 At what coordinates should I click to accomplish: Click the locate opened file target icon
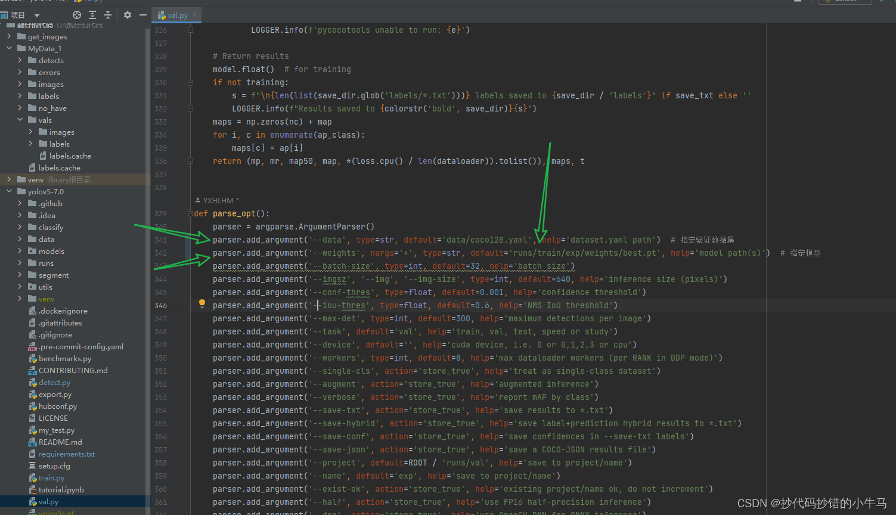click(77, 15)
